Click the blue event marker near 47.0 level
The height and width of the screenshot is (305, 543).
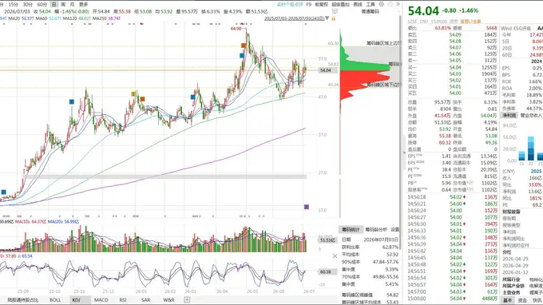coord(193,97)
